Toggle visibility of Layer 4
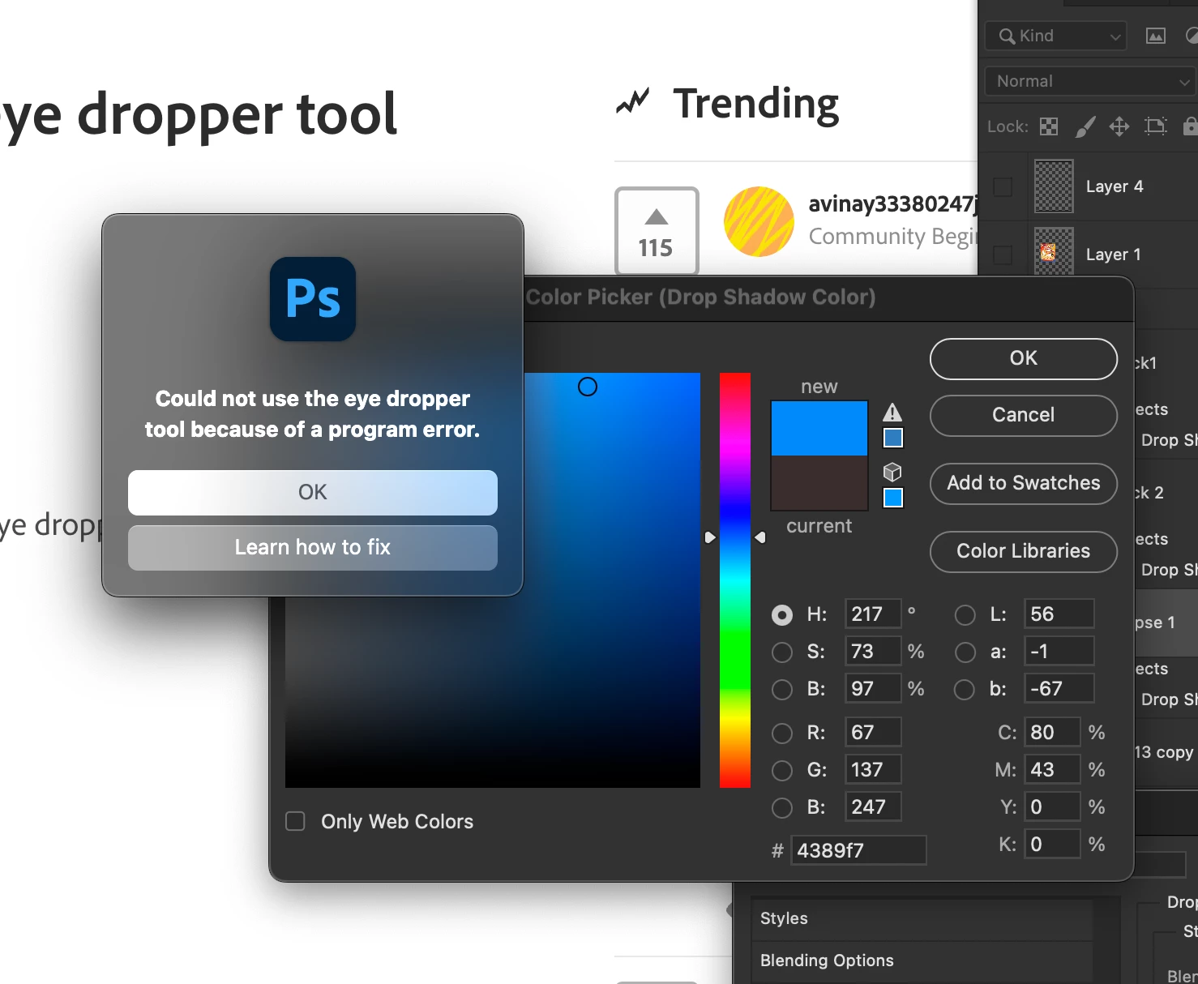The image size is (1198, 984). coord(1003,187)
